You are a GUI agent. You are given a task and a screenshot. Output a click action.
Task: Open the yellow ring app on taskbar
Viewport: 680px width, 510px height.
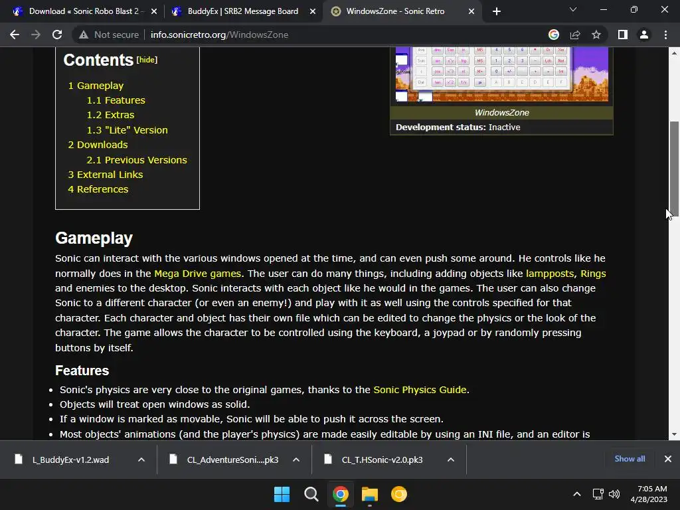(399, 494)
